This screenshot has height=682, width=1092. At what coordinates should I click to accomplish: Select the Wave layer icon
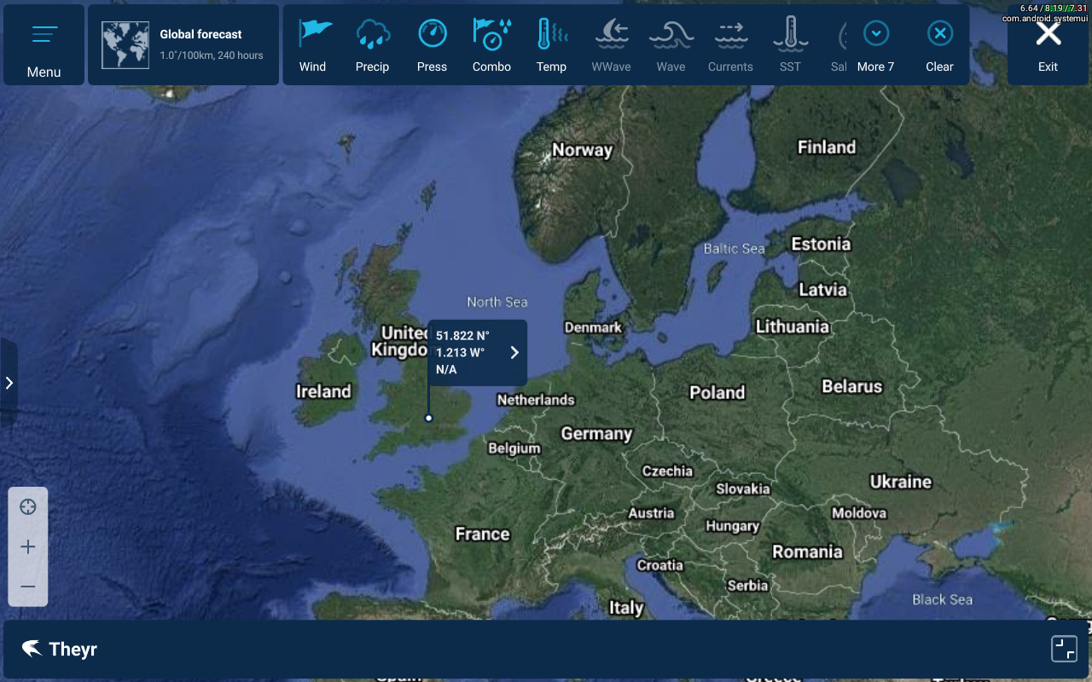[671, 34]
